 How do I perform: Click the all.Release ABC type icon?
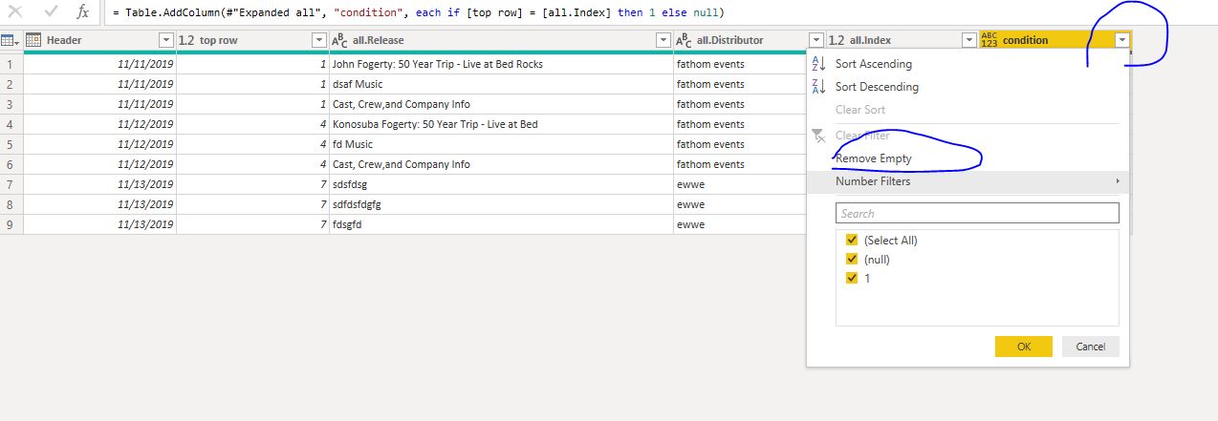pyautogui.click(x=339, y=40)
